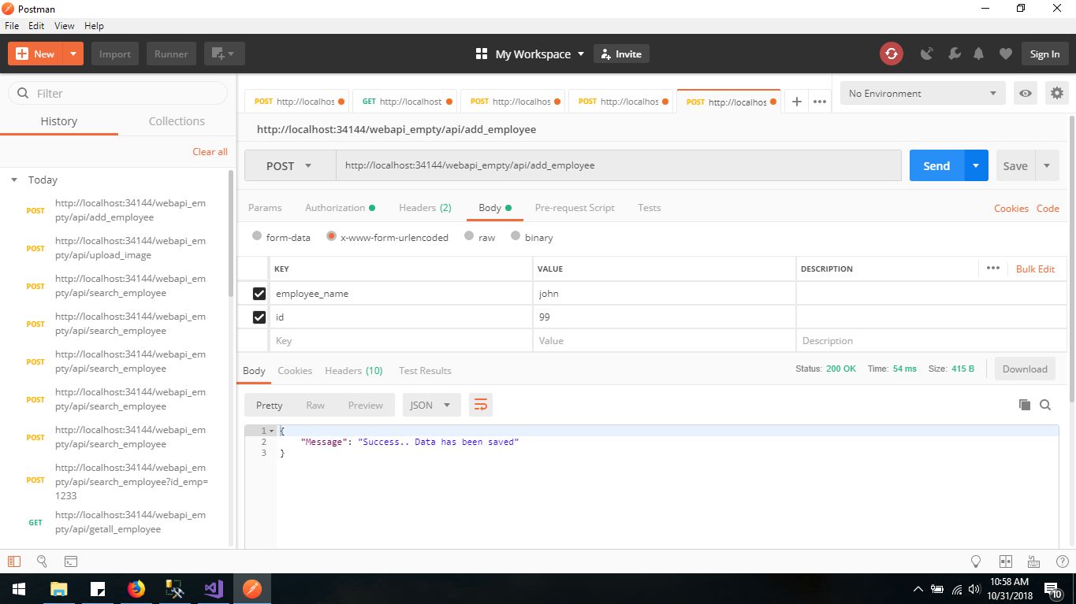Select the raw body type radio
Screen dimensions: 1076x604
tap(470, 236)
